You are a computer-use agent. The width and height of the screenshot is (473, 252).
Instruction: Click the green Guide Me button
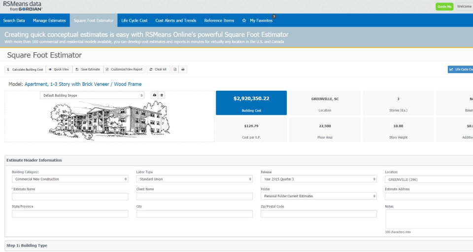click(x=444, y=6)
